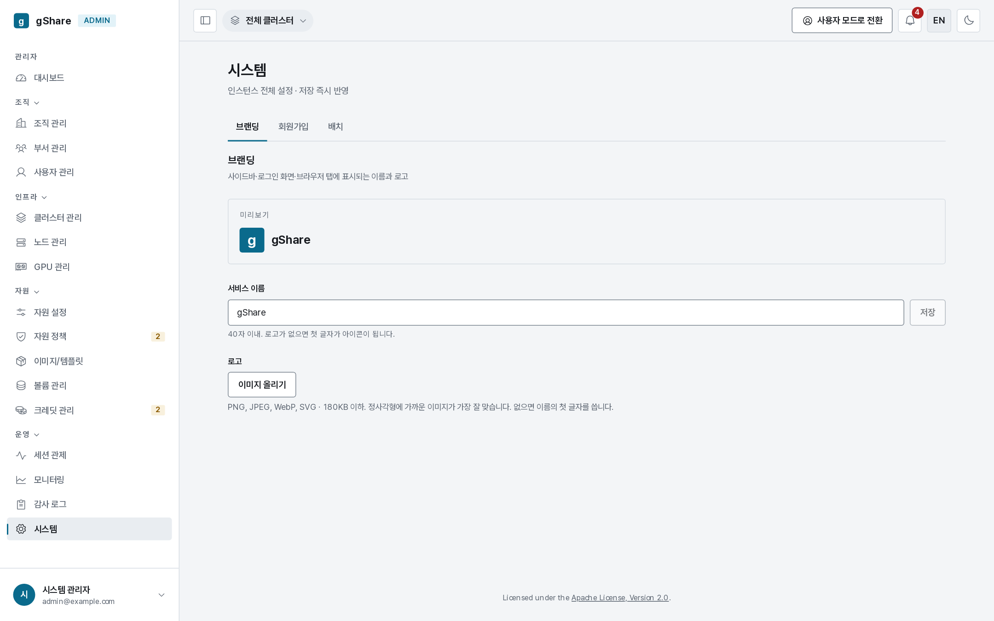This screenshot has height=621, width=994.
Task: Open the Apache License, Version 2.0 link
Action: (620, 598)
